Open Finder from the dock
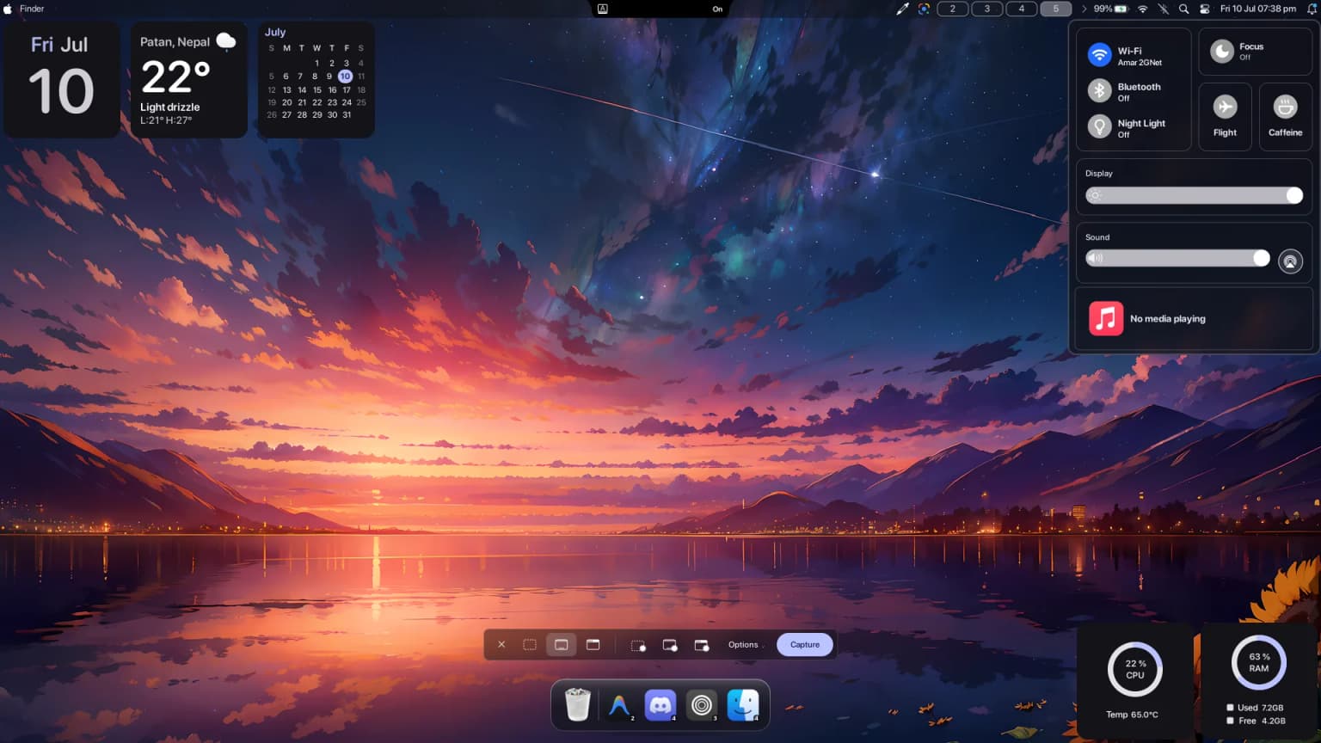The height and width of the screenshot is (743, 1321). coord(743,705)
